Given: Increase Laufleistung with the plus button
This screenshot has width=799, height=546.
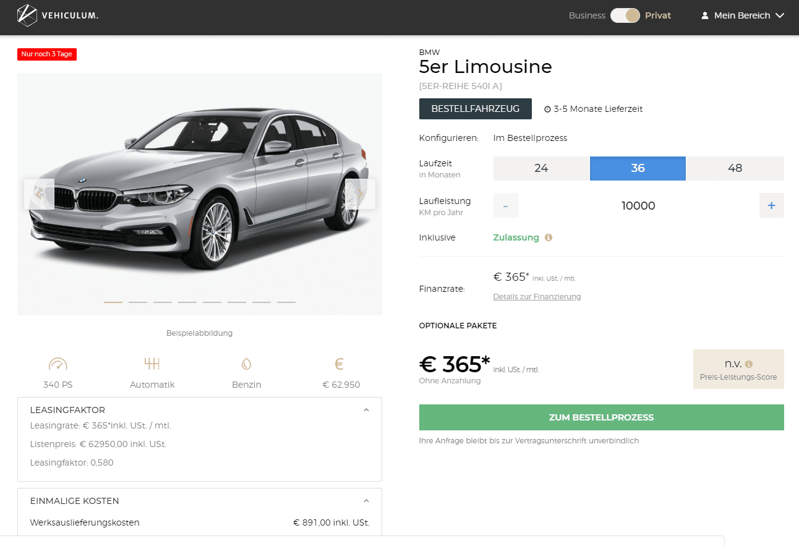Looking at the screenshot, I should [x=772, y=205].
